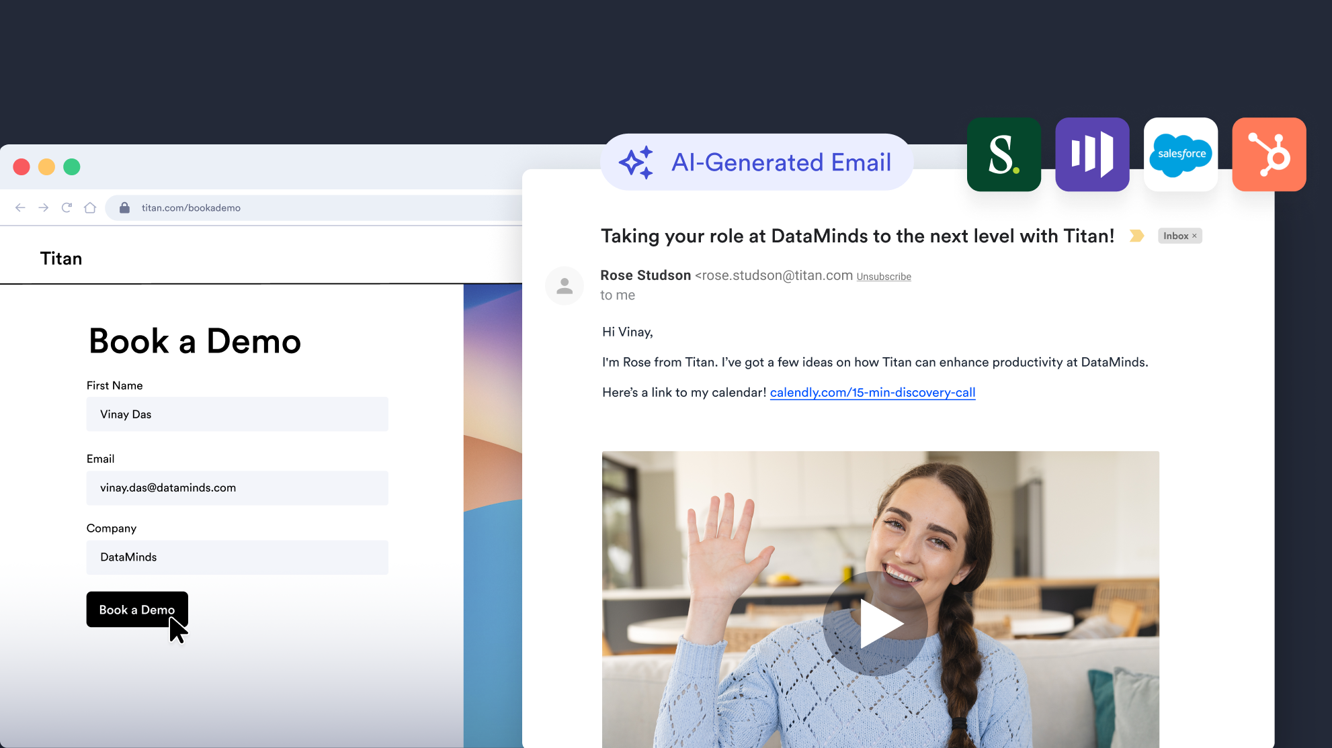Click the padlock icon in address bar
The height and width of the screenshot is (748, 1332).
[124, 207]
